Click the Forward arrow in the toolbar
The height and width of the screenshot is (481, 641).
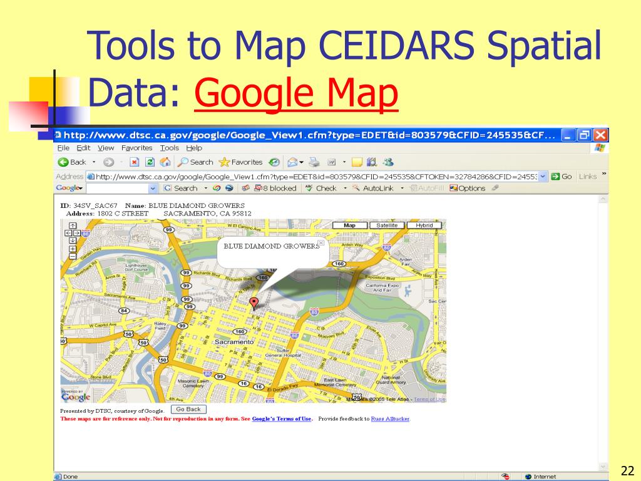point(108,162)
